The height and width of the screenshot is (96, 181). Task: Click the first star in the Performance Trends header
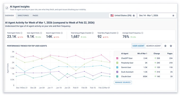pyautogui.click(x=165, y=46)
